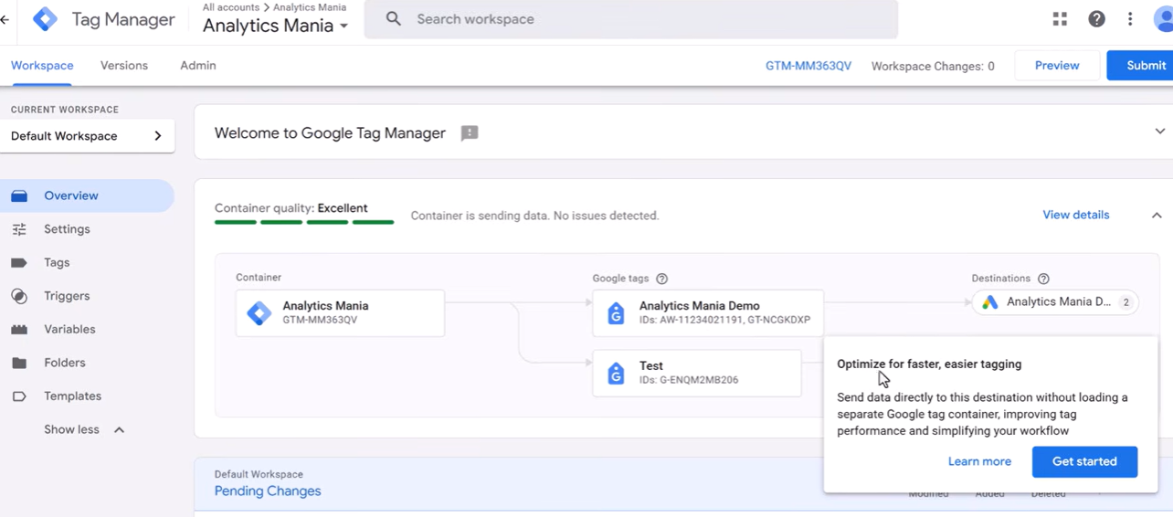Click the Tag Manager diamond logo

[46, 19]
